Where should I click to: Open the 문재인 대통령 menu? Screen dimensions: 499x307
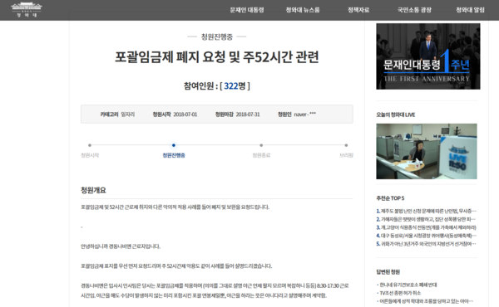247,10
